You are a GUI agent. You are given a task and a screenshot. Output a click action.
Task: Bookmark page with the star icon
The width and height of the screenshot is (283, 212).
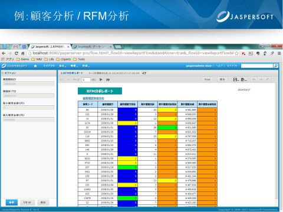point(236,53)
